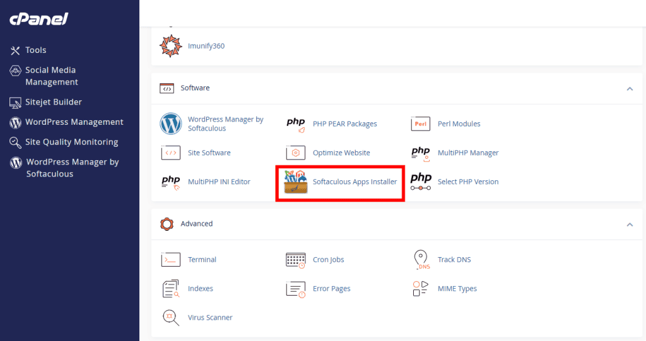Open Select PHP Version link
This screenshot has height=341, width=646.
tap(468, 182)
